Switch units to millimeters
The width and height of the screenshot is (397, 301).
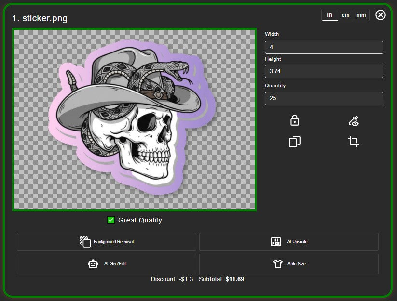click(x=361, y=15)
